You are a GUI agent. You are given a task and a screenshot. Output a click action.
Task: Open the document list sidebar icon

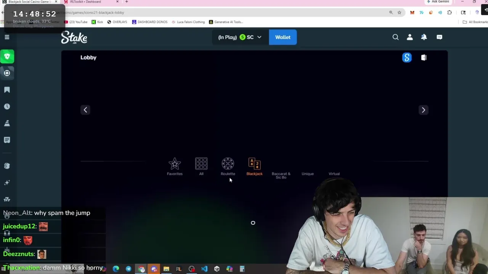pos(7,140)
